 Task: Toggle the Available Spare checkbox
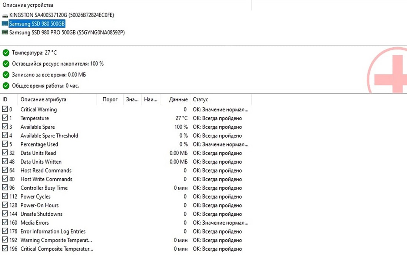tap(5, 127)
